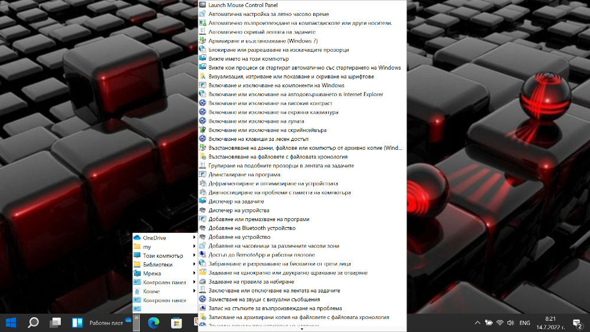Click icon of Възстановяване на данни, файлове entry
This screenshot has height=332, width=590.
point(202,148)
